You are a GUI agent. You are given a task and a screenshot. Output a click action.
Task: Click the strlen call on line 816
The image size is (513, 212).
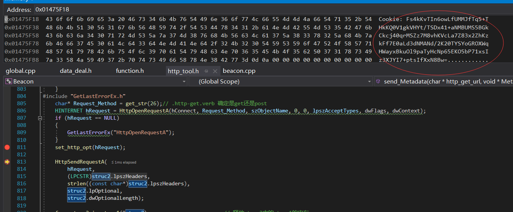click(x=76, y=183)
